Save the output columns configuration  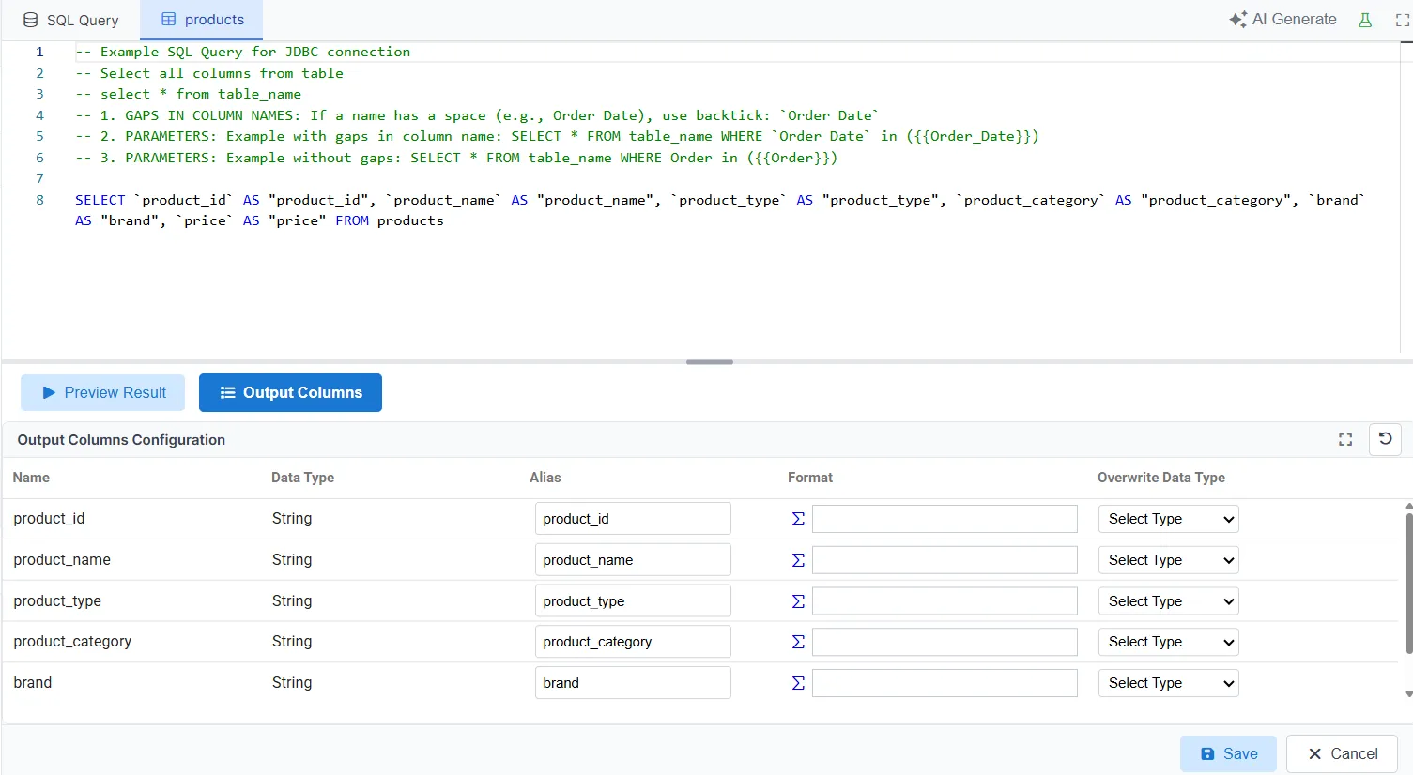pos(1228,753)
